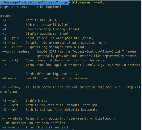The height and width of the screenshot is (130, 142).
Task: Click the "Access-Control-Allow-Origin" header text
Action: tap(98, 51)
